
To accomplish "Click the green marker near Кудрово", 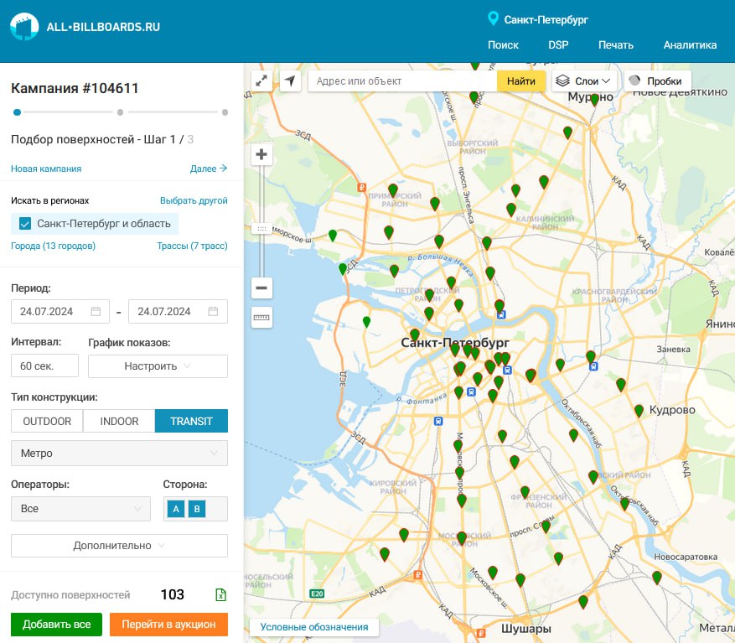I will tap(639, 411).
